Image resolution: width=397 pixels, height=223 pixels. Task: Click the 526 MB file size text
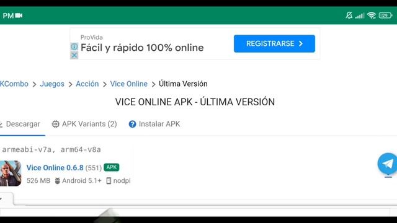tap(38, 181)
